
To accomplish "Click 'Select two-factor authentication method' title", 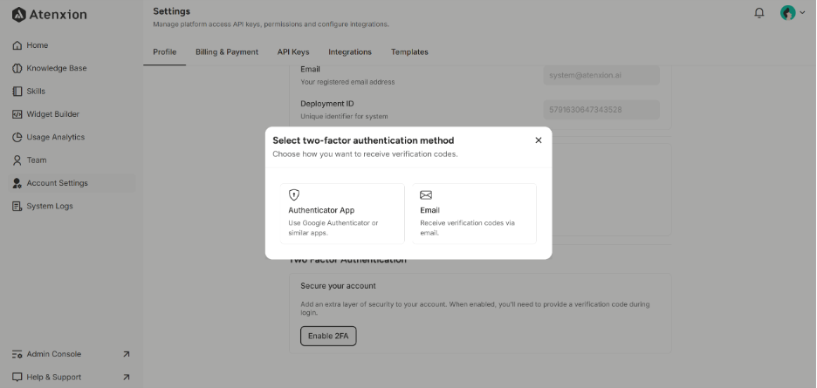I will coord(363,140).
